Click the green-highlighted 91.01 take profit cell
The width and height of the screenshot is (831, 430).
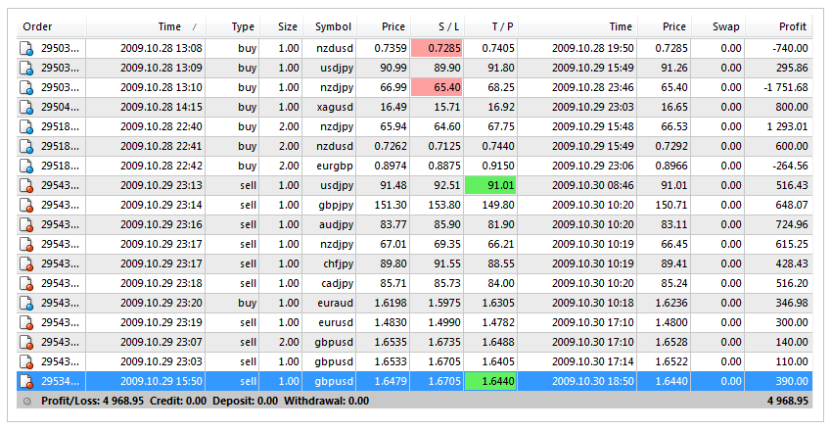489,185
